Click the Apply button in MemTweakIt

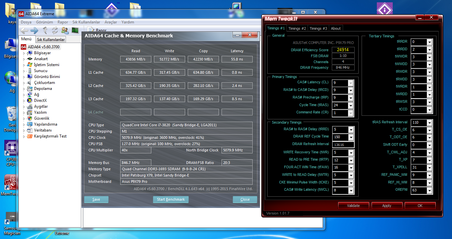[387, 206]
